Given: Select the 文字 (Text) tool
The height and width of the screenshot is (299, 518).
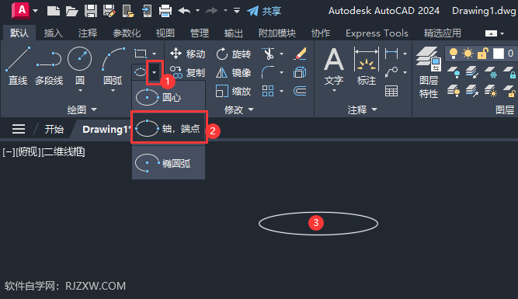Looking at the screenshot, I should (x=334, y=66).
